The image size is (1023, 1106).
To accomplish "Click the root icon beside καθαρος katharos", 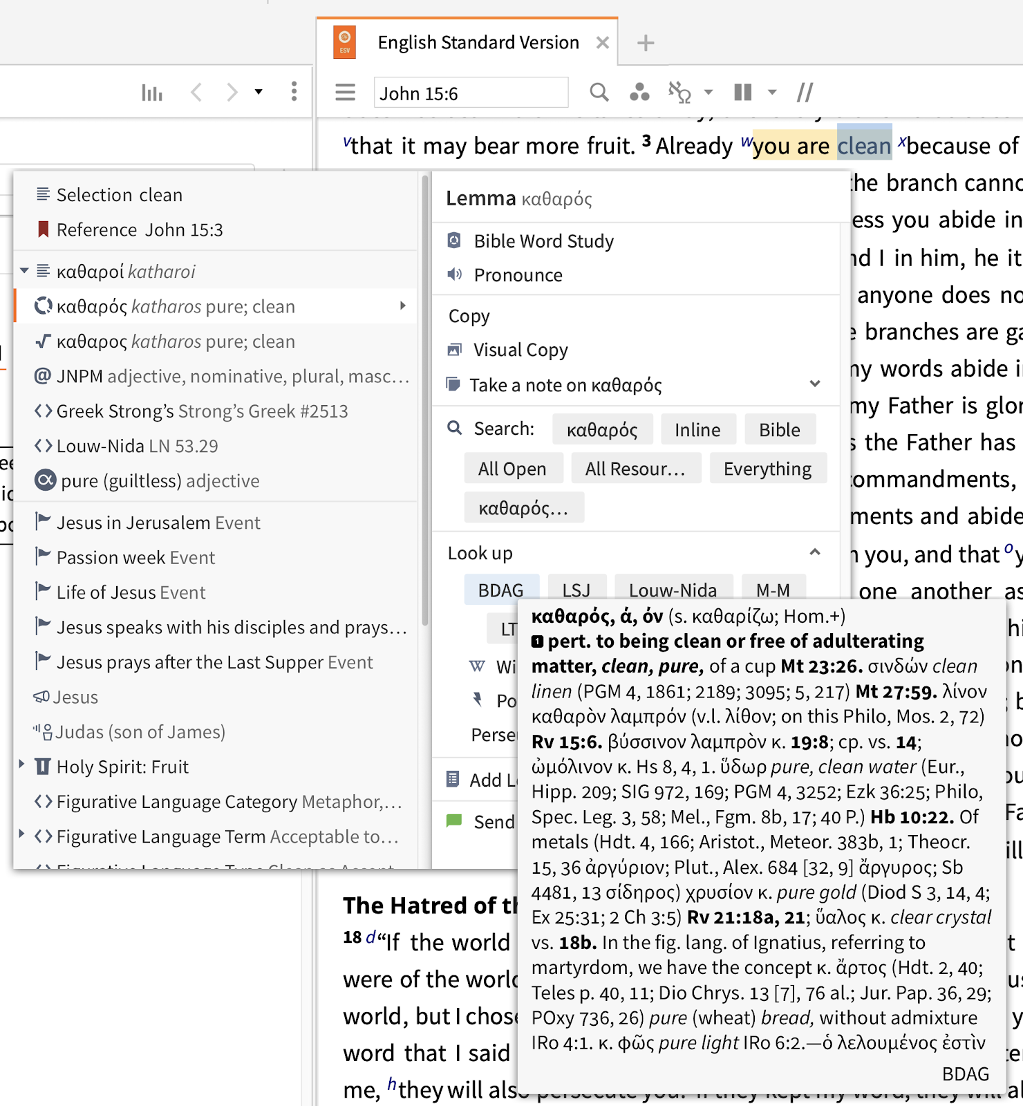I will click(x=43, y=341).
